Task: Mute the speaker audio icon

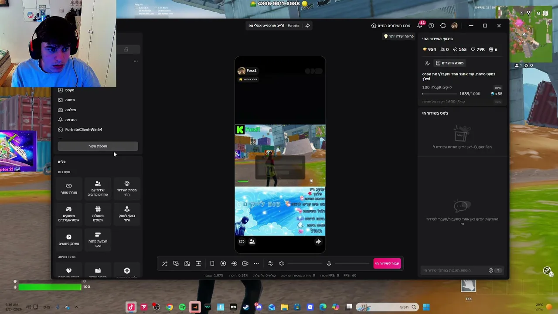Action: click(x=282, y=263)
